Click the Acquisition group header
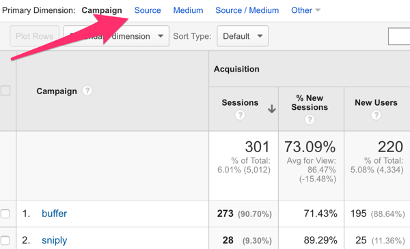The height and width of the screenshot is (249, 410). tap(236, 69)
